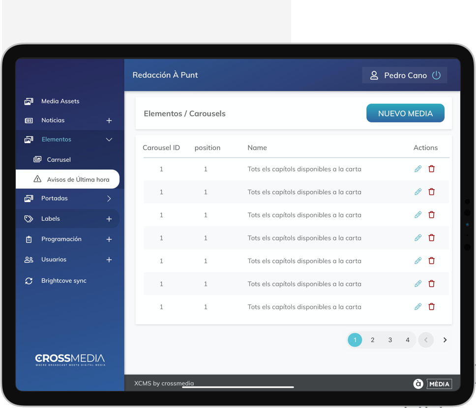The width and height of the screenshot is (476, 408).
Task: Click the Name column header
Action: point(257,147)
